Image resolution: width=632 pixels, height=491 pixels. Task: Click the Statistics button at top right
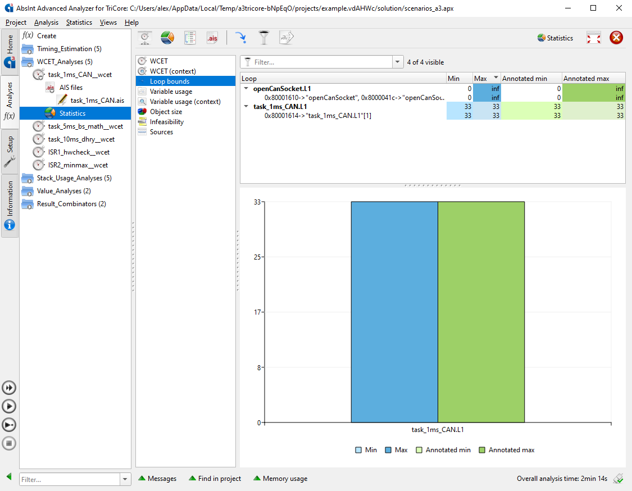[555, 38]
